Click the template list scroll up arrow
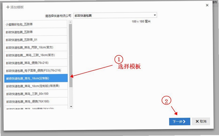 [x=70, y=22]
